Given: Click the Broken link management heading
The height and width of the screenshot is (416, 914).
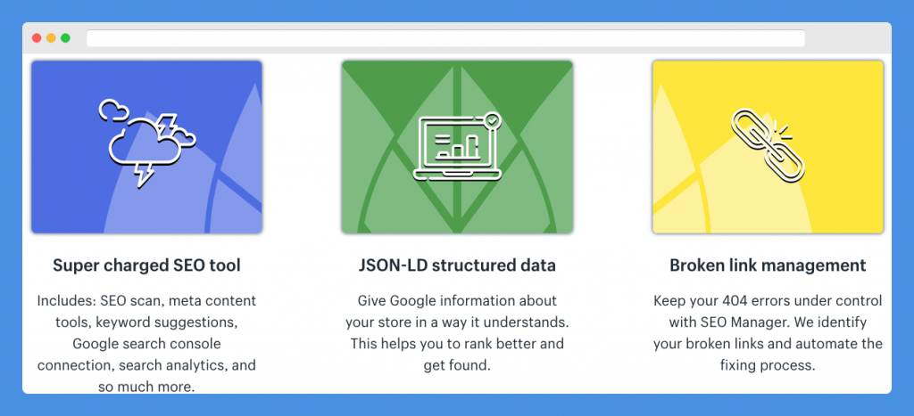Looking at the screenshot, I should pos(768,265).
